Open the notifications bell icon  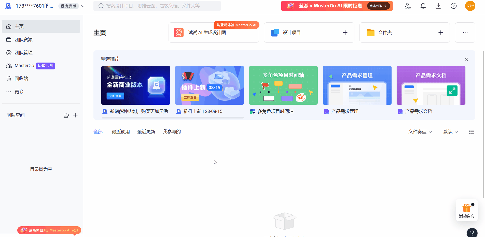tap(423, 6)
